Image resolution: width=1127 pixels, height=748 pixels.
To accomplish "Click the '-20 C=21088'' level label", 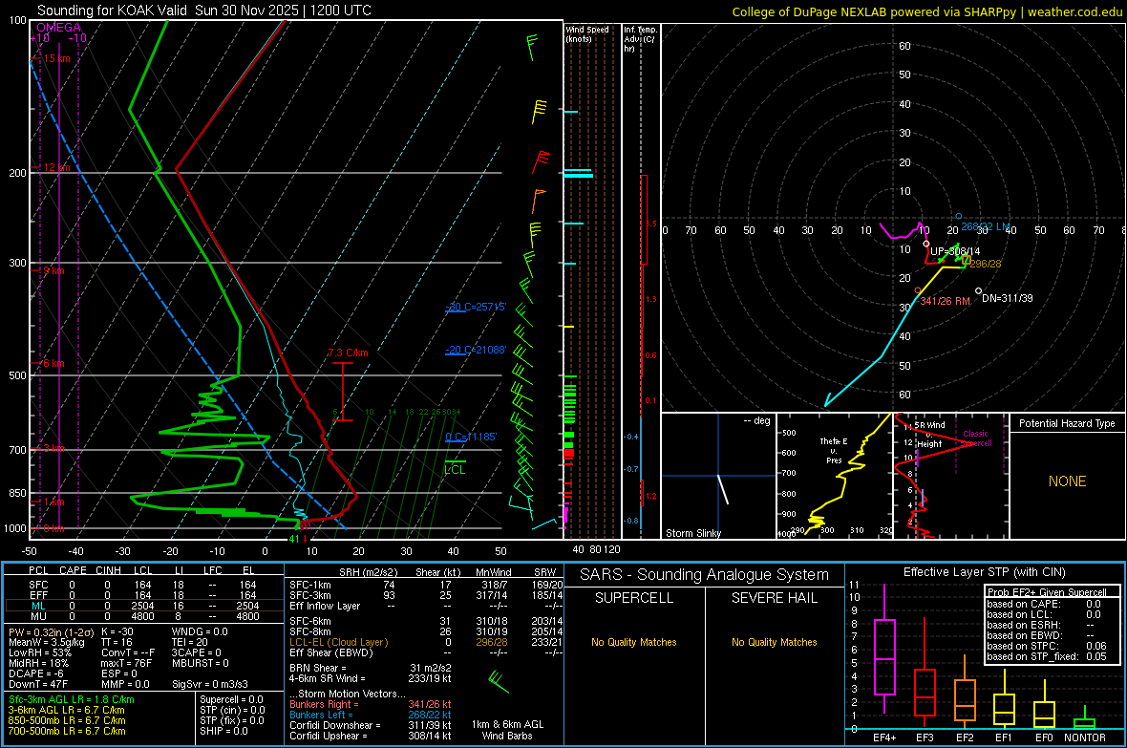I will [476, 350].
